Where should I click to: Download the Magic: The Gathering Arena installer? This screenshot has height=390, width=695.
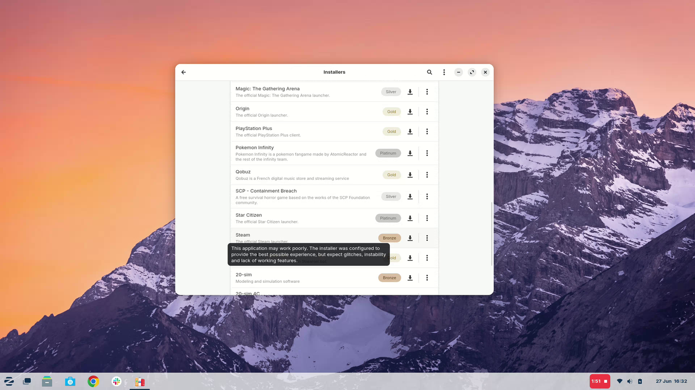(x=410, y=92)
